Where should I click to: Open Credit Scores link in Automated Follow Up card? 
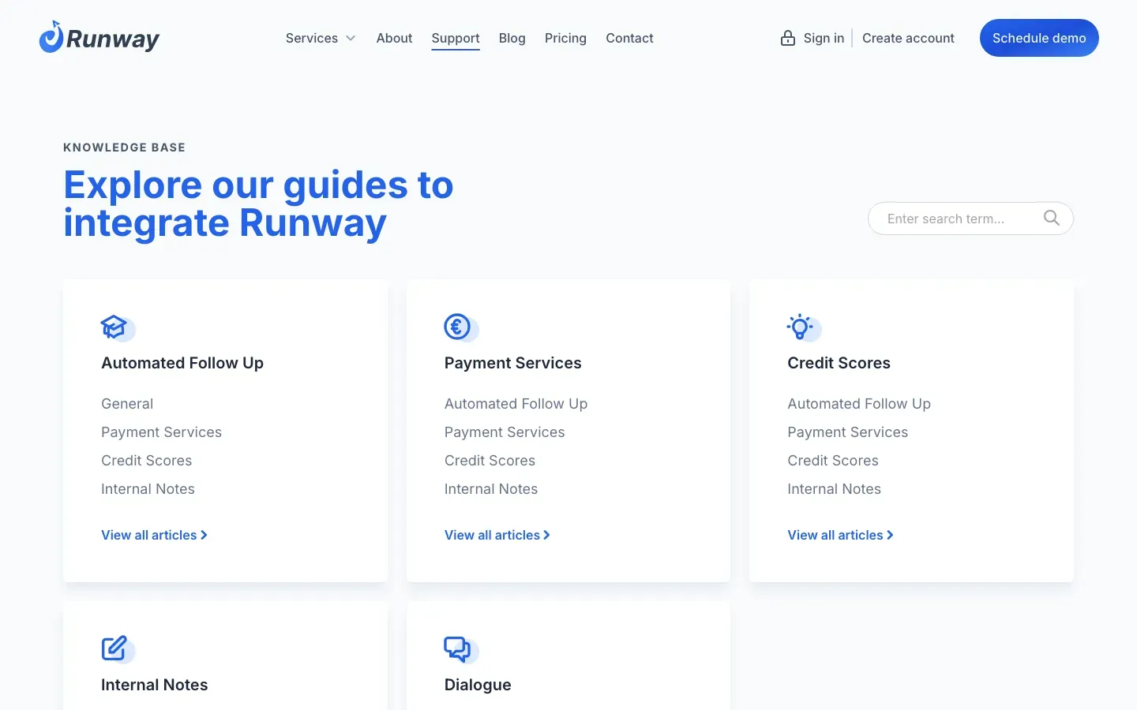146,461
